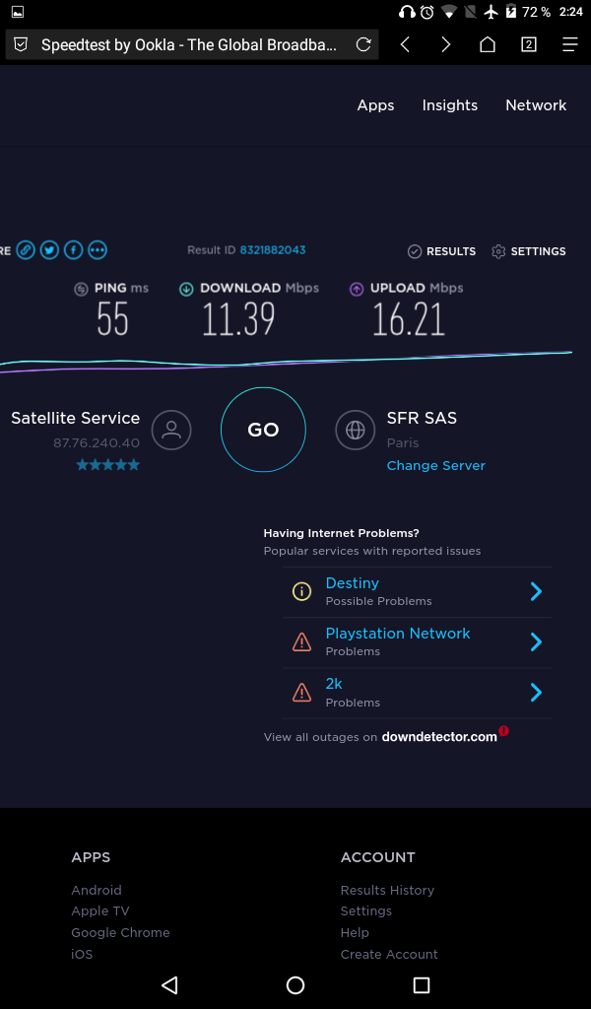591x1009 pixels.
Task: Click the user account profile icon
Action: tap(171, 430)
